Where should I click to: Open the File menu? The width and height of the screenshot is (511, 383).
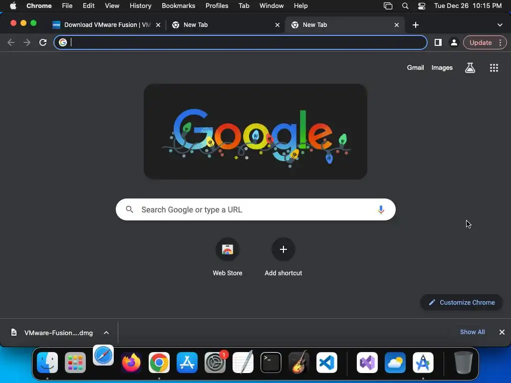pyautogui.click(x=67, y=6)
